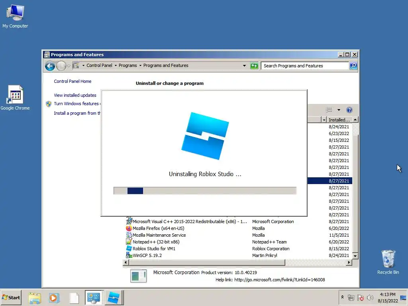Open the Help question mark icon
This screenshot has width=408, height=306.
tap(349, 110)
